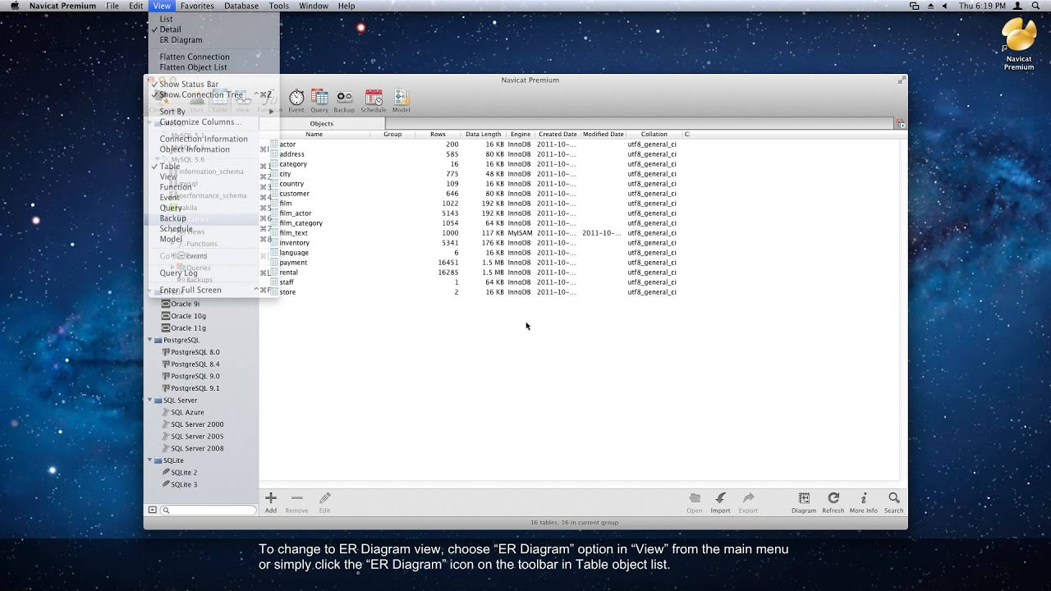Collapse the SQLite group
This screenshot has width=1051, height=591.
pos(150,460)
